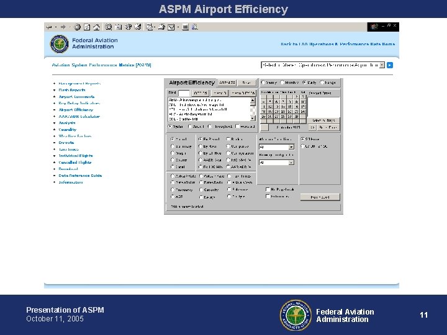Open the Select Other Operations & Performance Application dropdown
This screenshot has height=335, width=447.
coord(323,65)
